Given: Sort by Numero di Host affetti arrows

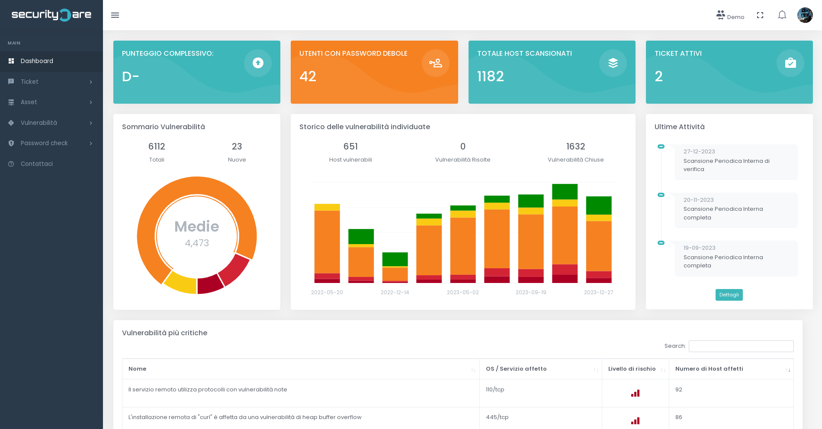Looking at the screenshot, I should tap(787, 370).
